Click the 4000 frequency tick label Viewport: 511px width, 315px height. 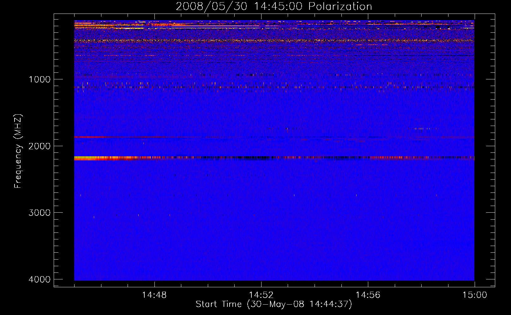[39, 279]
